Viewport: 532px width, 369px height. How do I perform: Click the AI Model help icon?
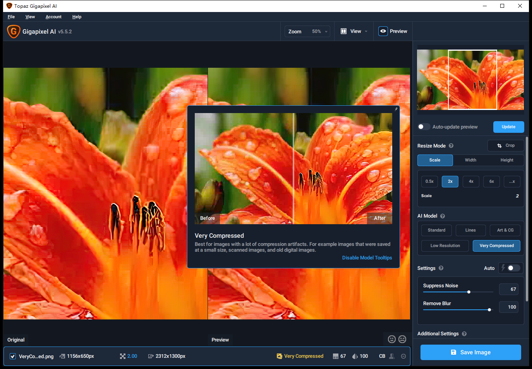443,216
